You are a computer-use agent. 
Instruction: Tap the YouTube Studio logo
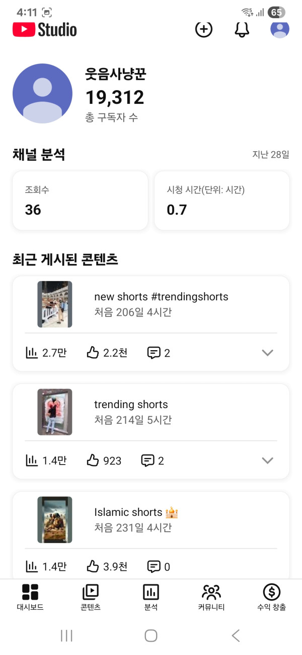coord(45,30)
